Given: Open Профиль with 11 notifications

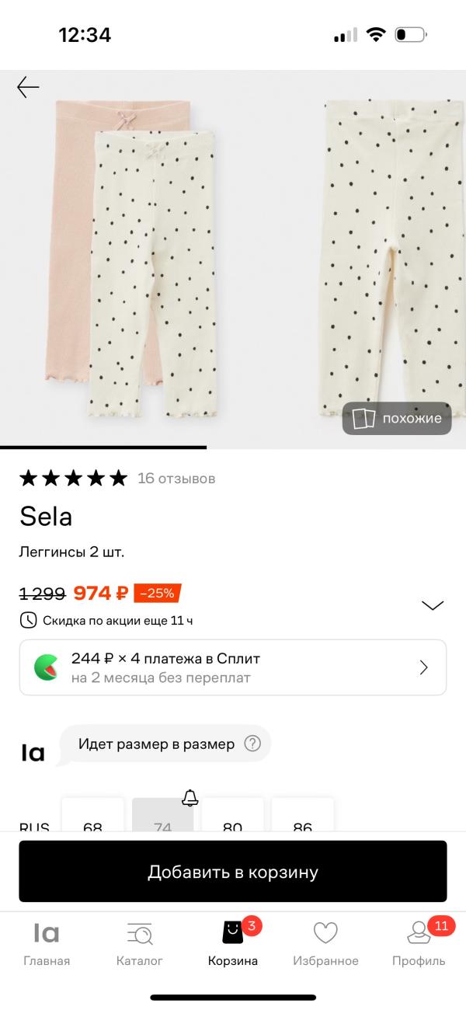Looking at the screenshot, I should click(419, 942).
